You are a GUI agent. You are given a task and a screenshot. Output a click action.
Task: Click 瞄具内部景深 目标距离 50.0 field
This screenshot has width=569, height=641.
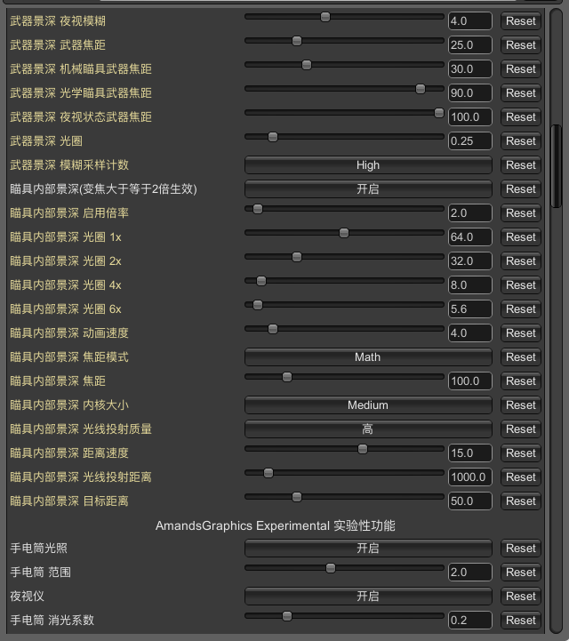[x=470, y=501]
